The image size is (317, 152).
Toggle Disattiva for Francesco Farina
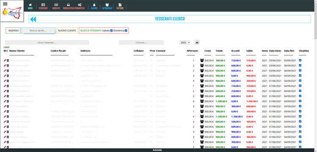click(300, 75)
